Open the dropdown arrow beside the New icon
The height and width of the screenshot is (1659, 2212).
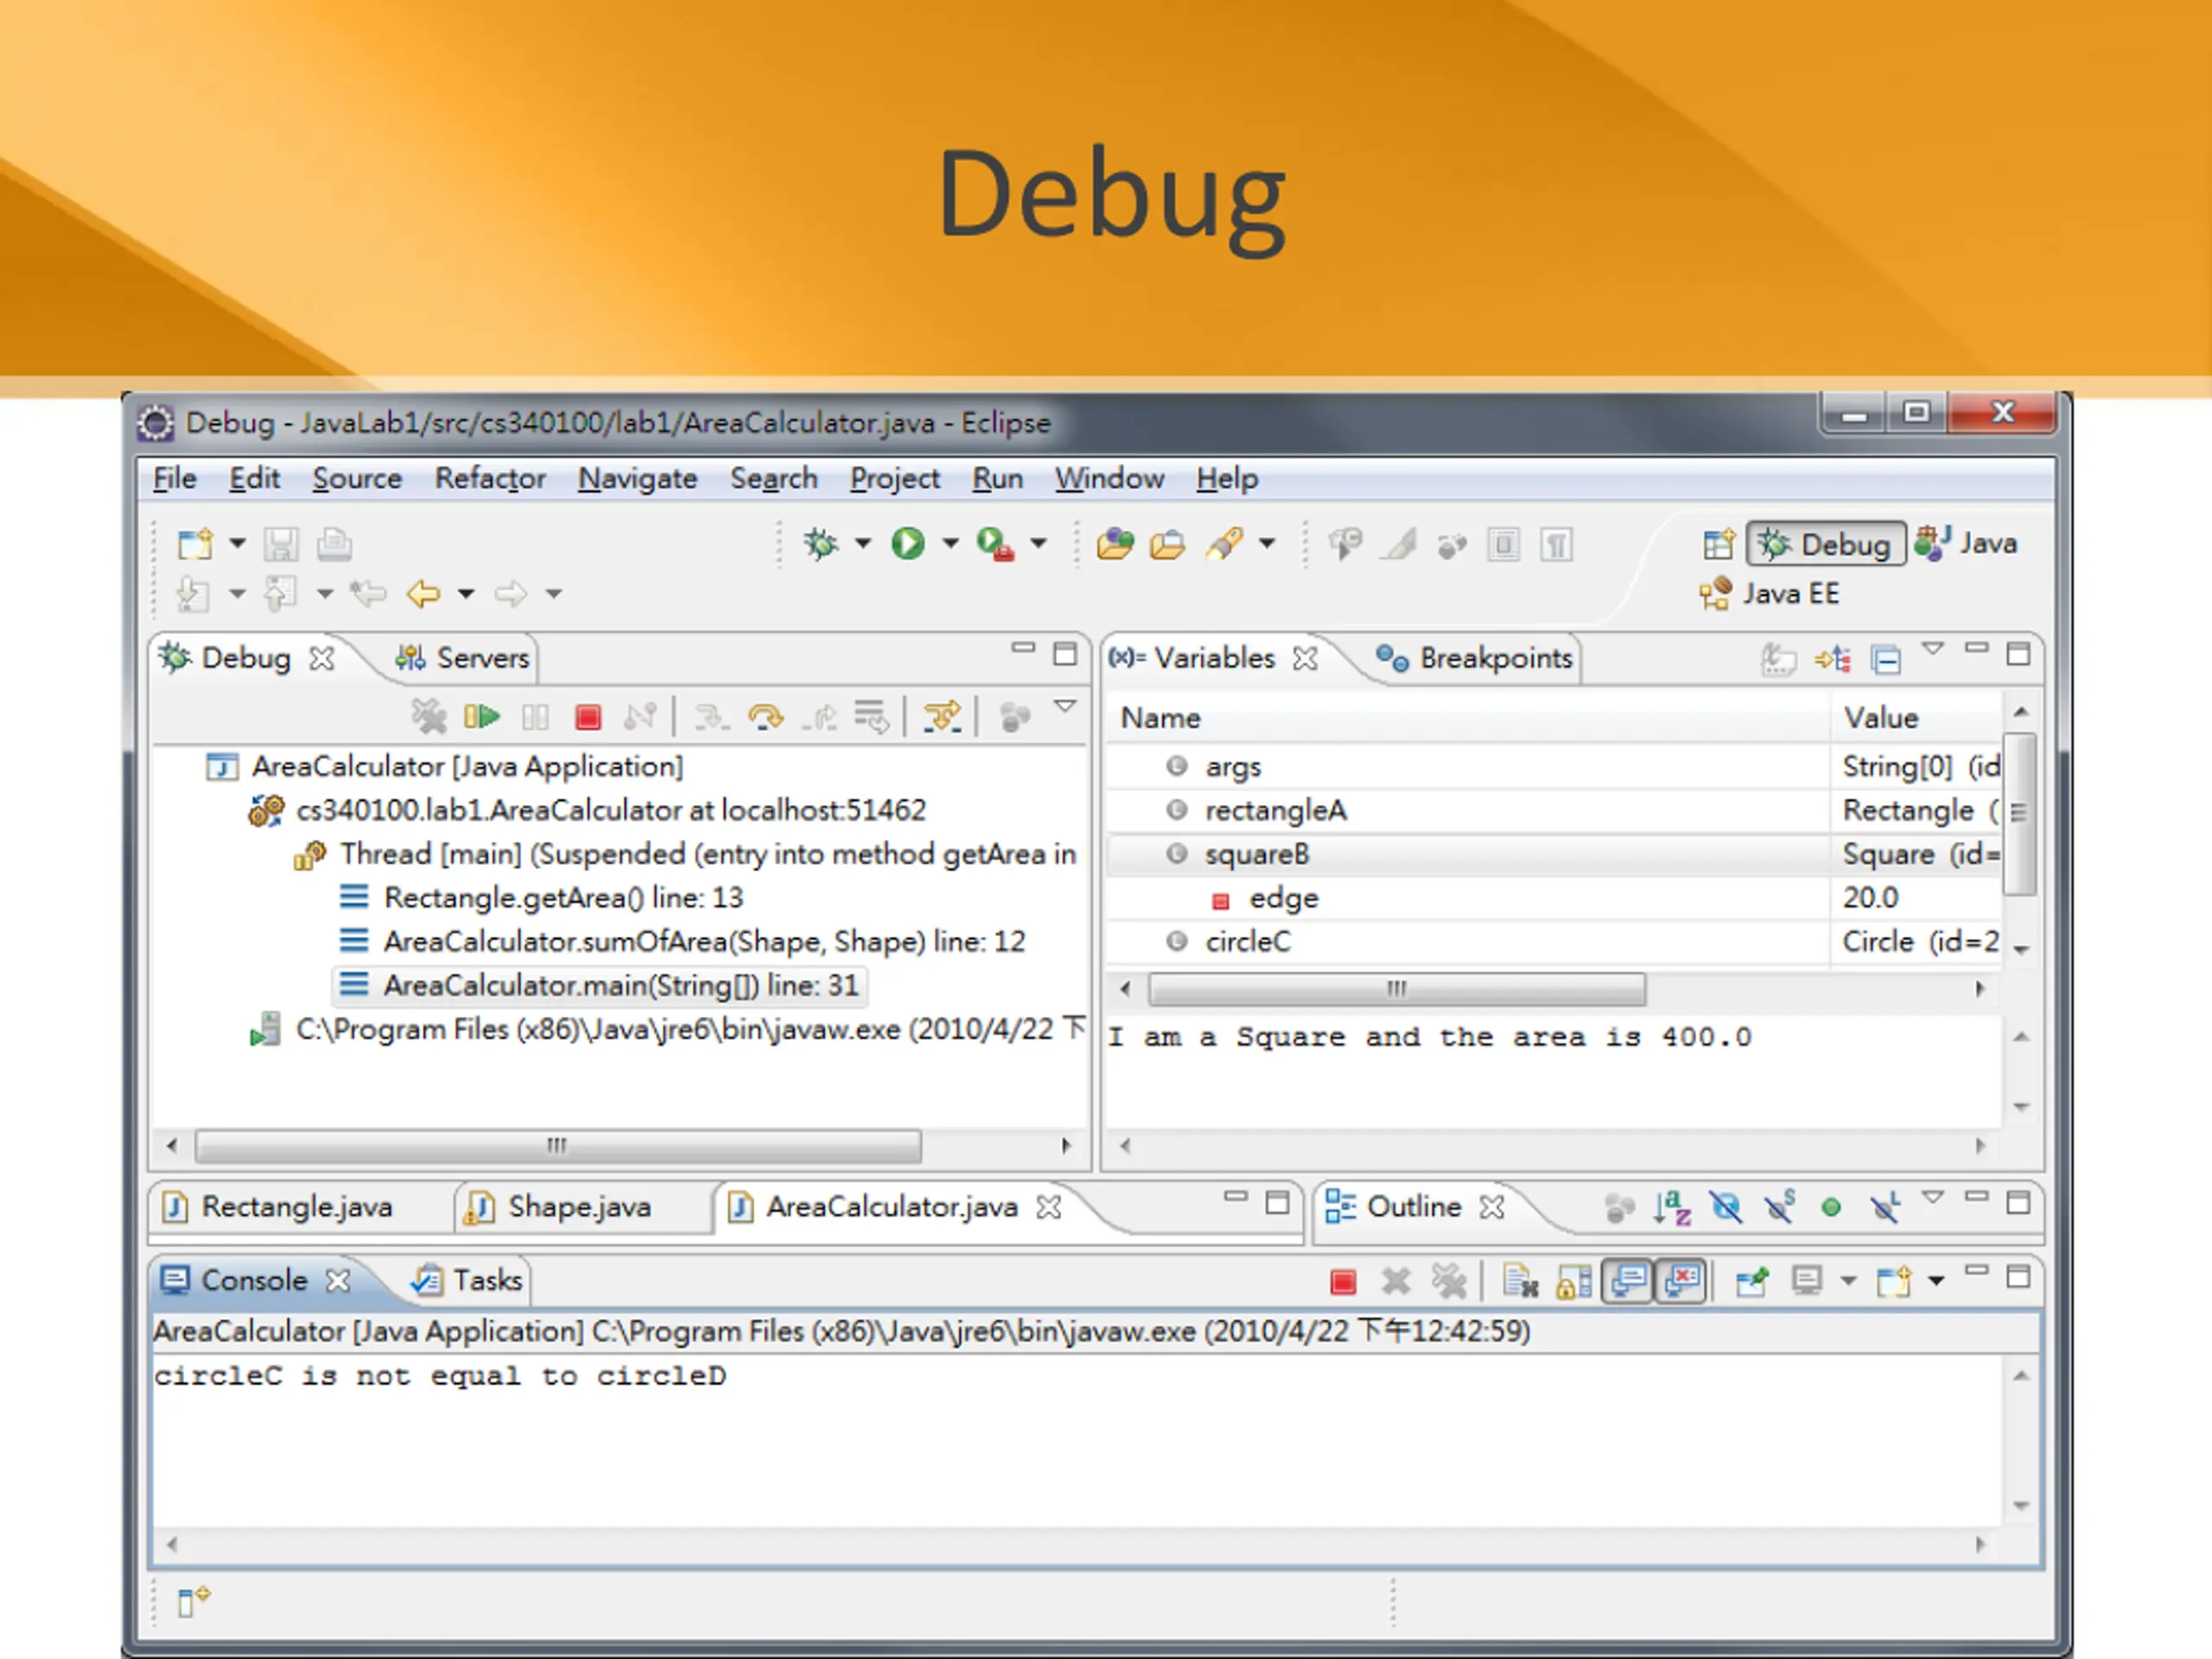coord(237,543)
